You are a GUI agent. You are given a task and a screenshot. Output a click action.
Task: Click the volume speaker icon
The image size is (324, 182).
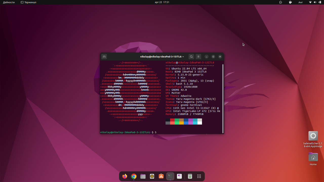click(315, 2)
